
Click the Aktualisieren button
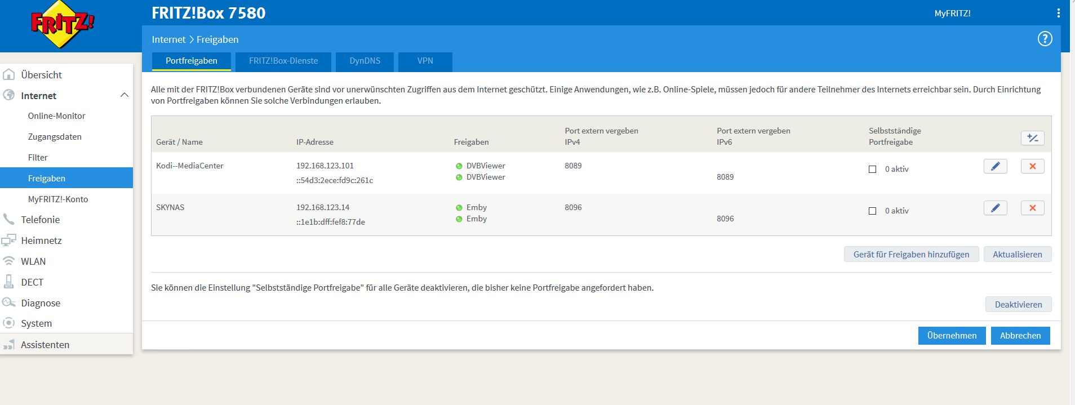pyautogui.click(x=1017, y=254)
